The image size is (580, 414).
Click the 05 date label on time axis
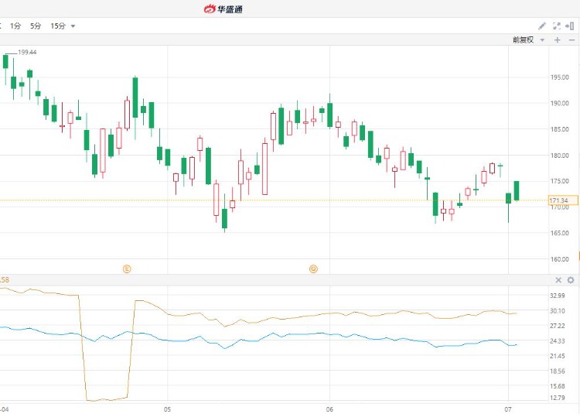(167, 408)
